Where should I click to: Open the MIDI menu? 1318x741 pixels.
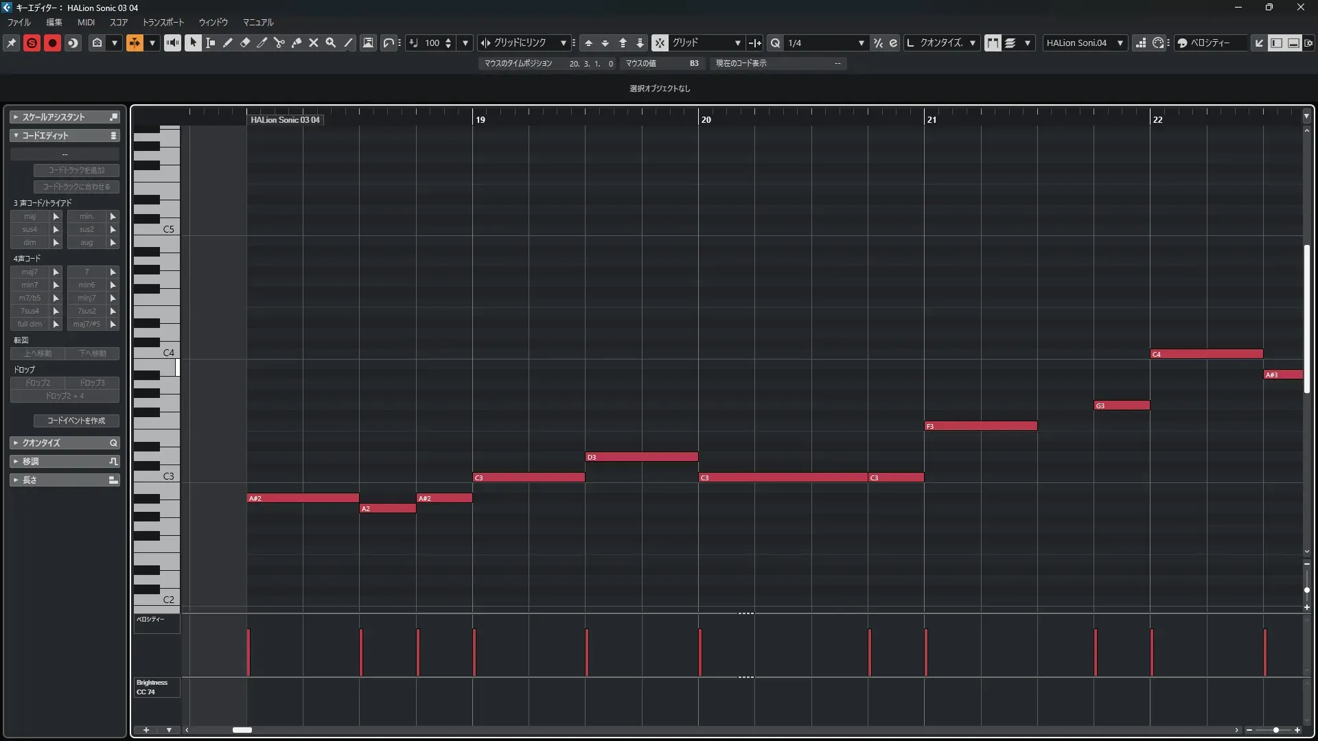click(86, 22)
